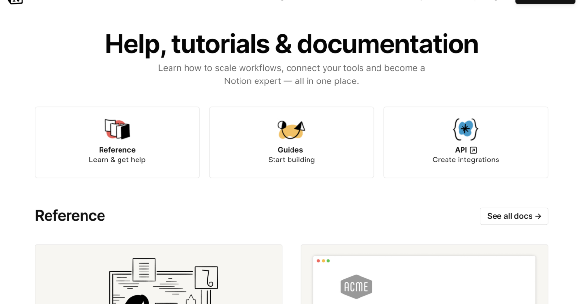
Task: Click the arrow inside the See all docs button
Action: 539,216
